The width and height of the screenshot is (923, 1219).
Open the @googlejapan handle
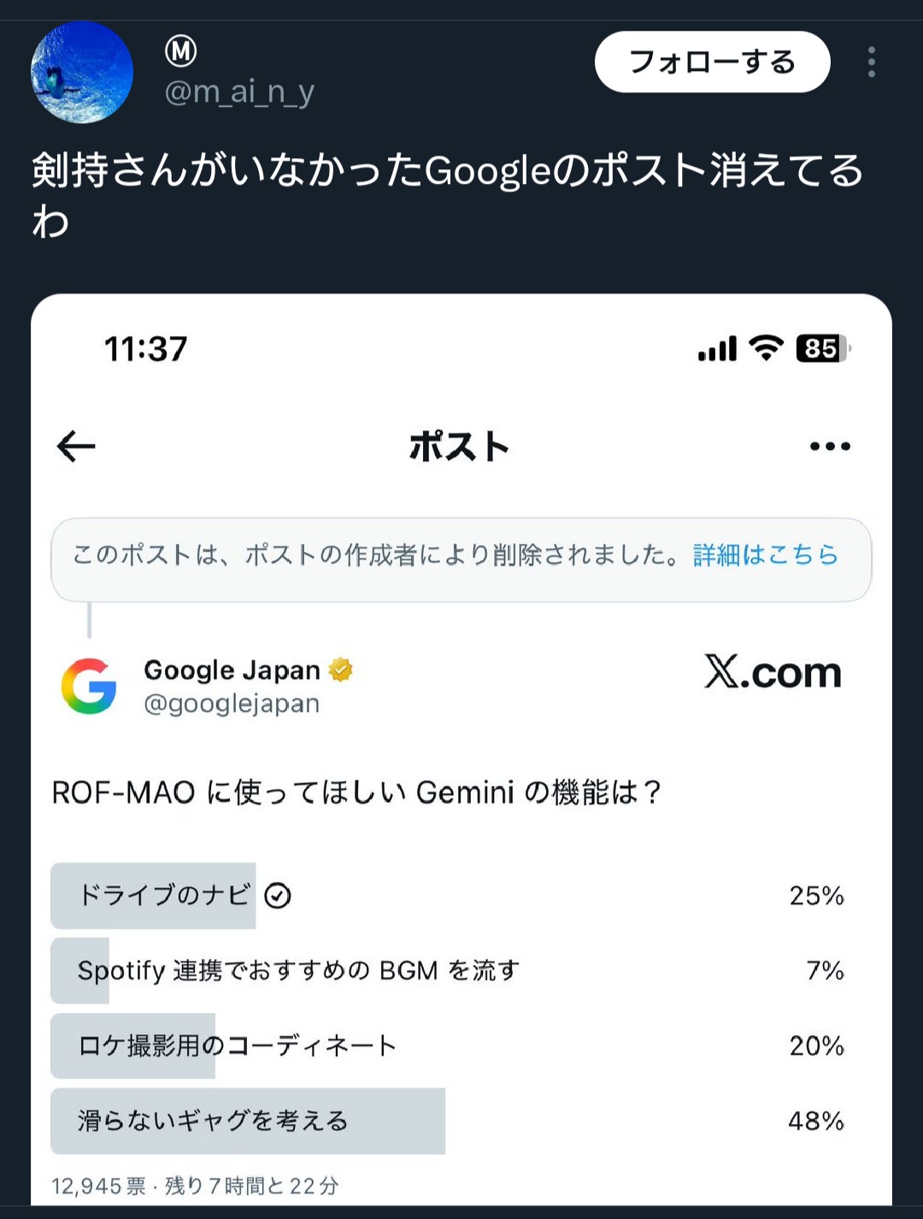(232, 704)
